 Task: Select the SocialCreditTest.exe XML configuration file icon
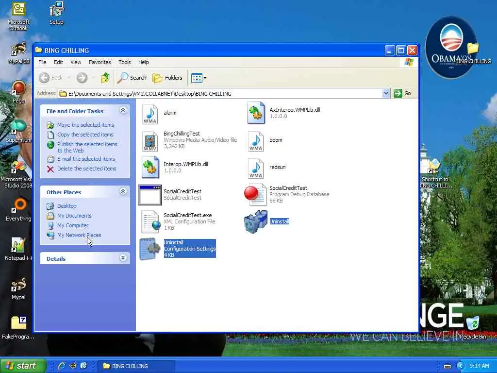(151, 221)
